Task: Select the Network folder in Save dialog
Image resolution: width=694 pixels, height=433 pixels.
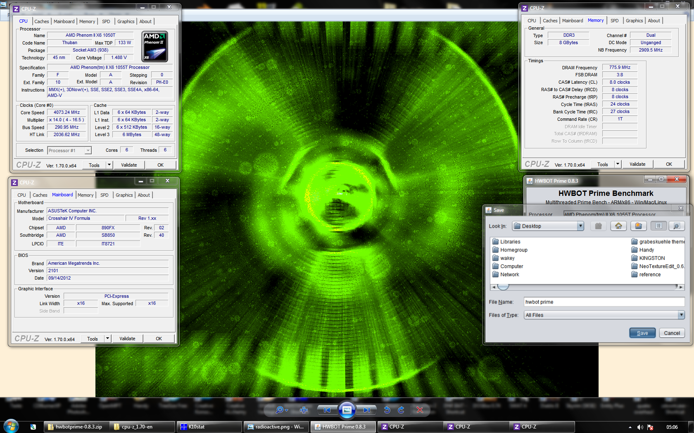Action: (x=506, y=275)
